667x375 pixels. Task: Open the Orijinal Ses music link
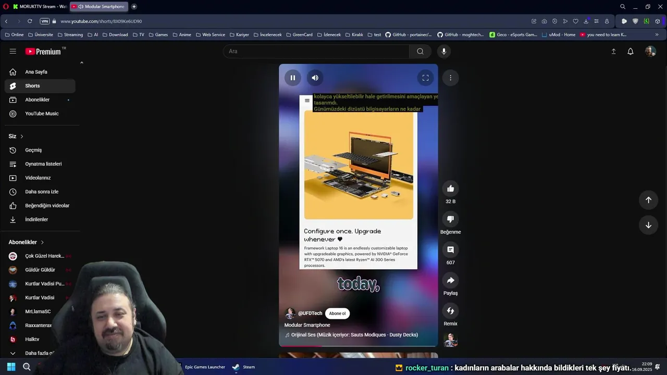click(x=354, y=335)
